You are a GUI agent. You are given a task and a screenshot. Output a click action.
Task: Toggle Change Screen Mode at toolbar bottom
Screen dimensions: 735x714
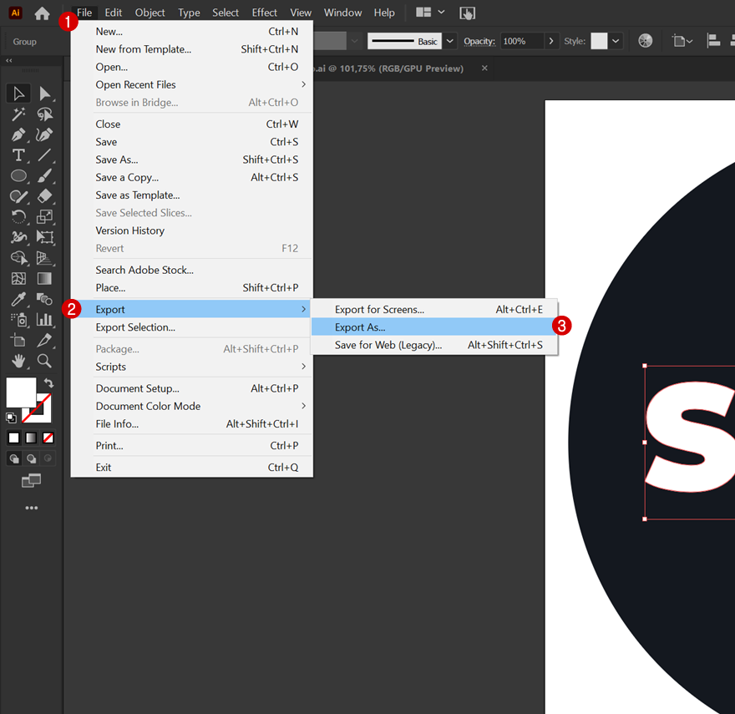click(32, 479)
